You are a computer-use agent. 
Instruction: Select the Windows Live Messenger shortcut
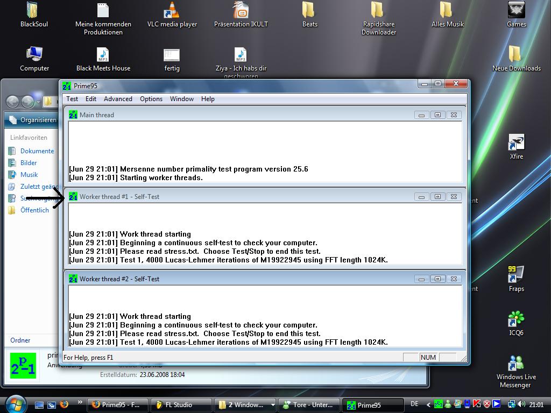(515, 372)
